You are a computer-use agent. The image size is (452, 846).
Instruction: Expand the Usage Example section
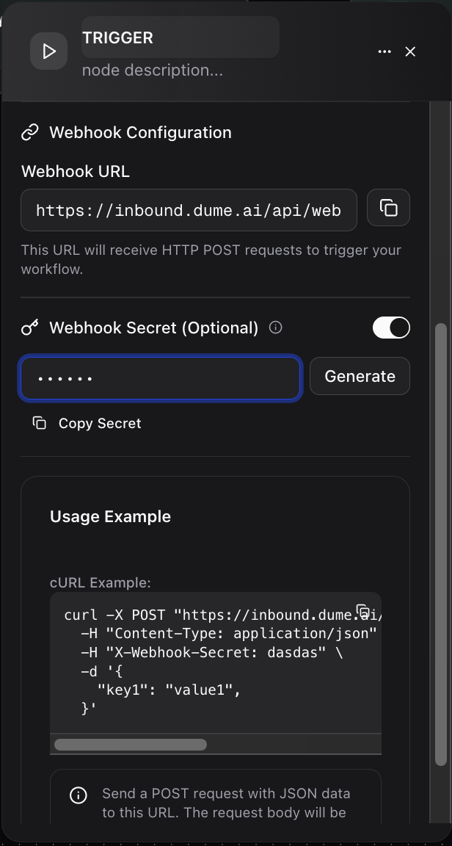coord(110,516)
